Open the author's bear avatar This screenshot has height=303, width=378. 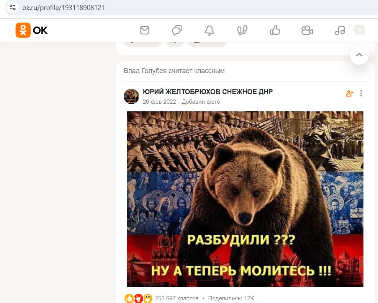[131, 96]
